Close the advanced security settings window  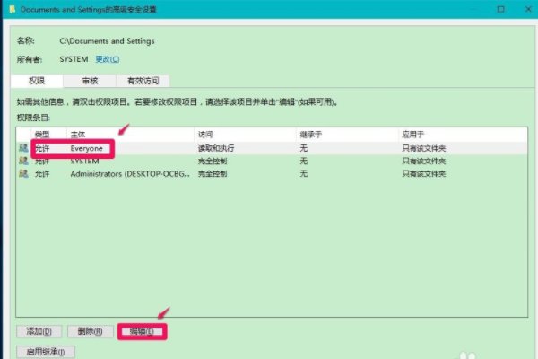528,9
